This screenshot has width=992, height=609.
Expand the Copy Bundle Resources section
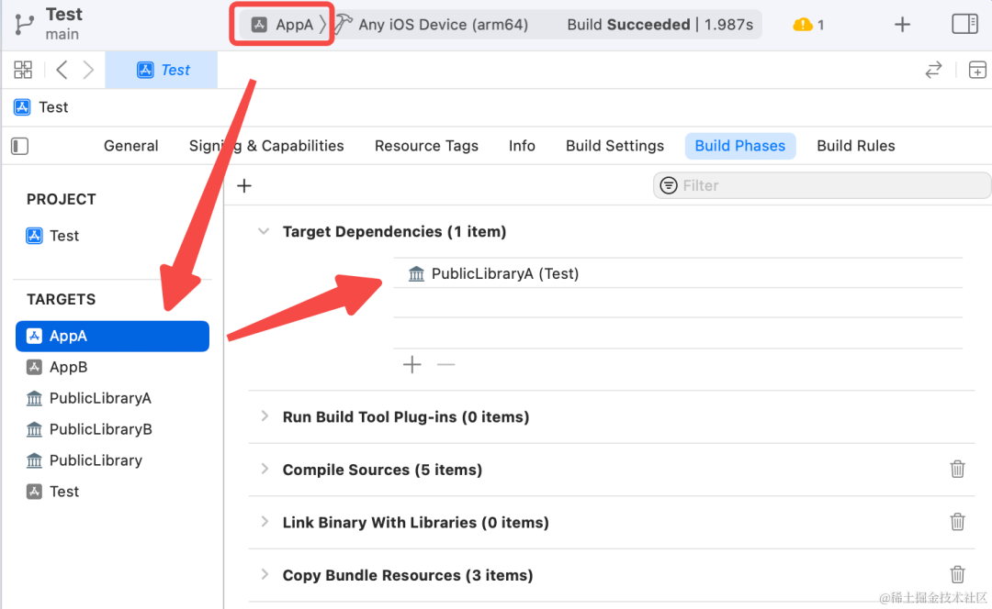click(265, 574)
